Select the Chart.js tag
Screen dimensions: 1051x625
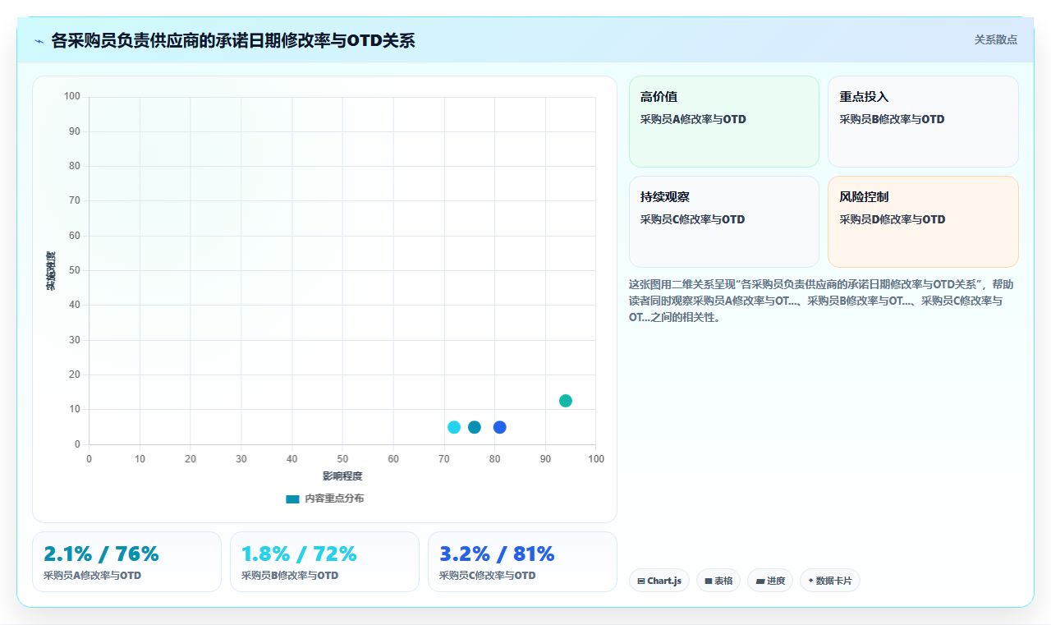click(659, 581)
